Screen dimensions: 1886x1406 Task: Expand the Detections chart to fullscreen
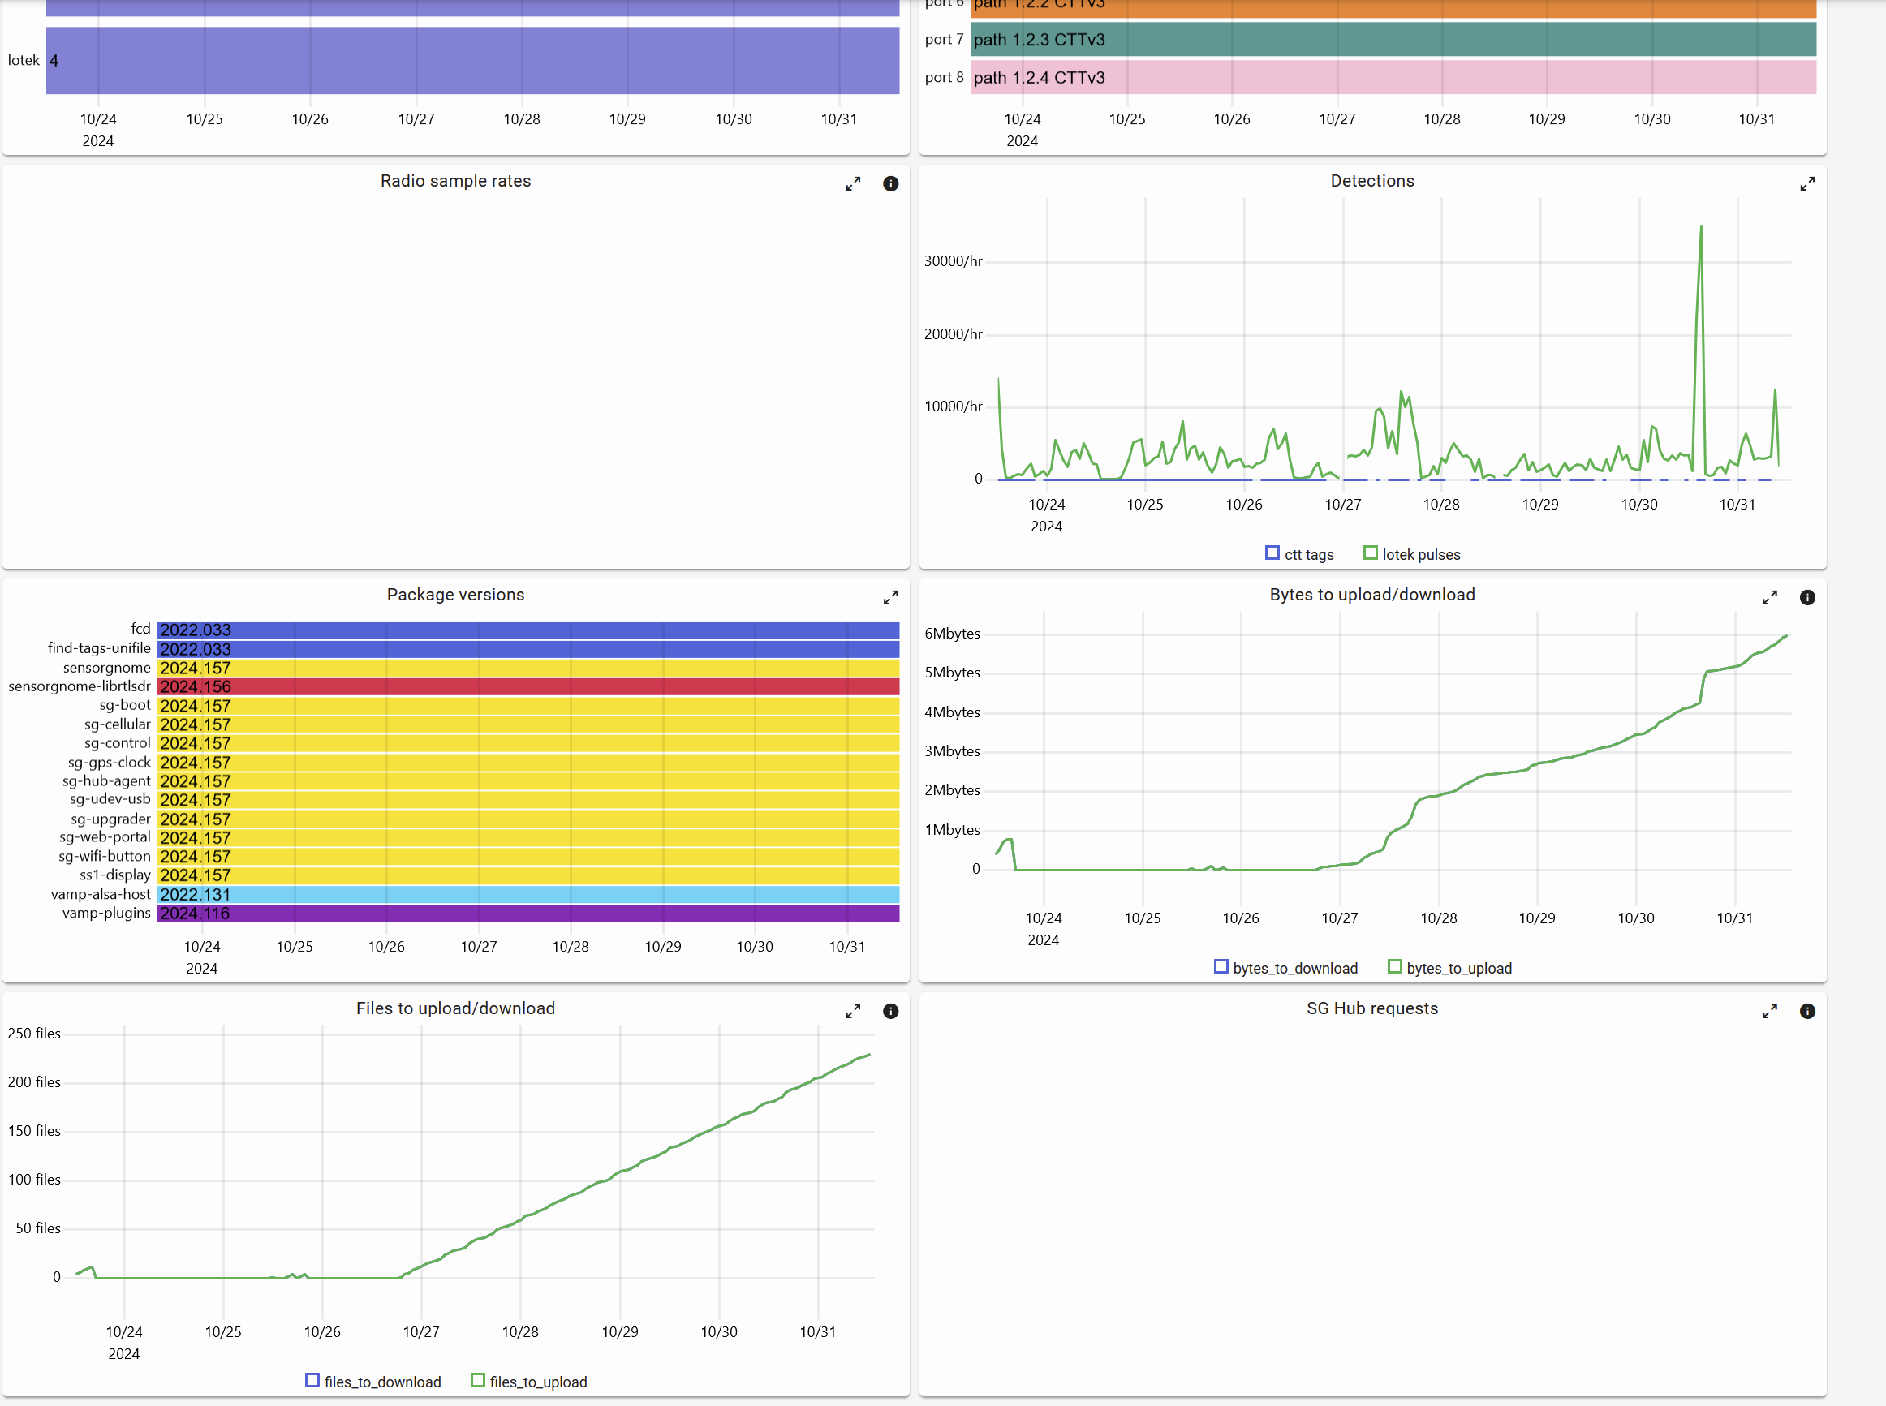1806,184
